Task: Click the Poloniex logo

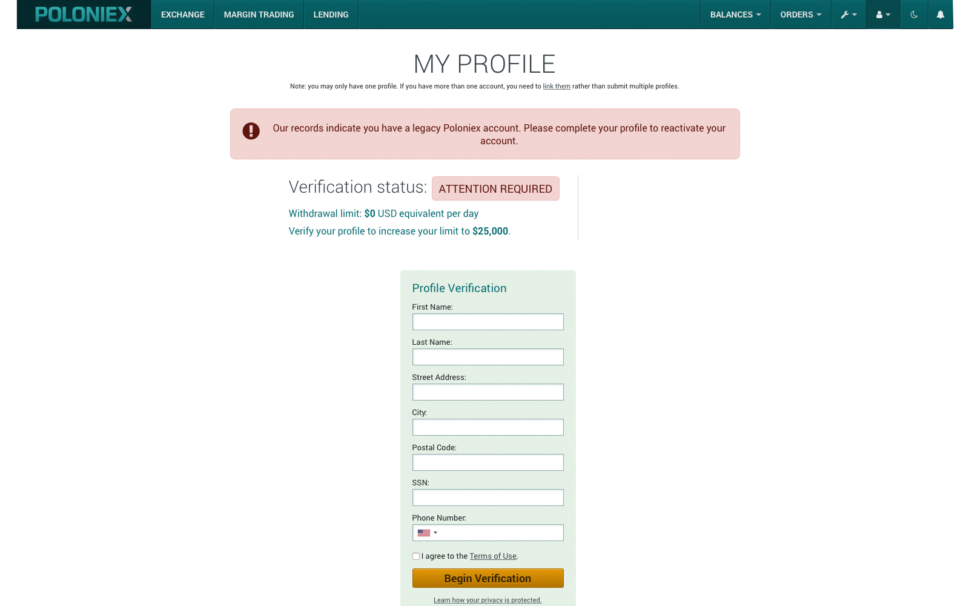Action: click(84, 15)
